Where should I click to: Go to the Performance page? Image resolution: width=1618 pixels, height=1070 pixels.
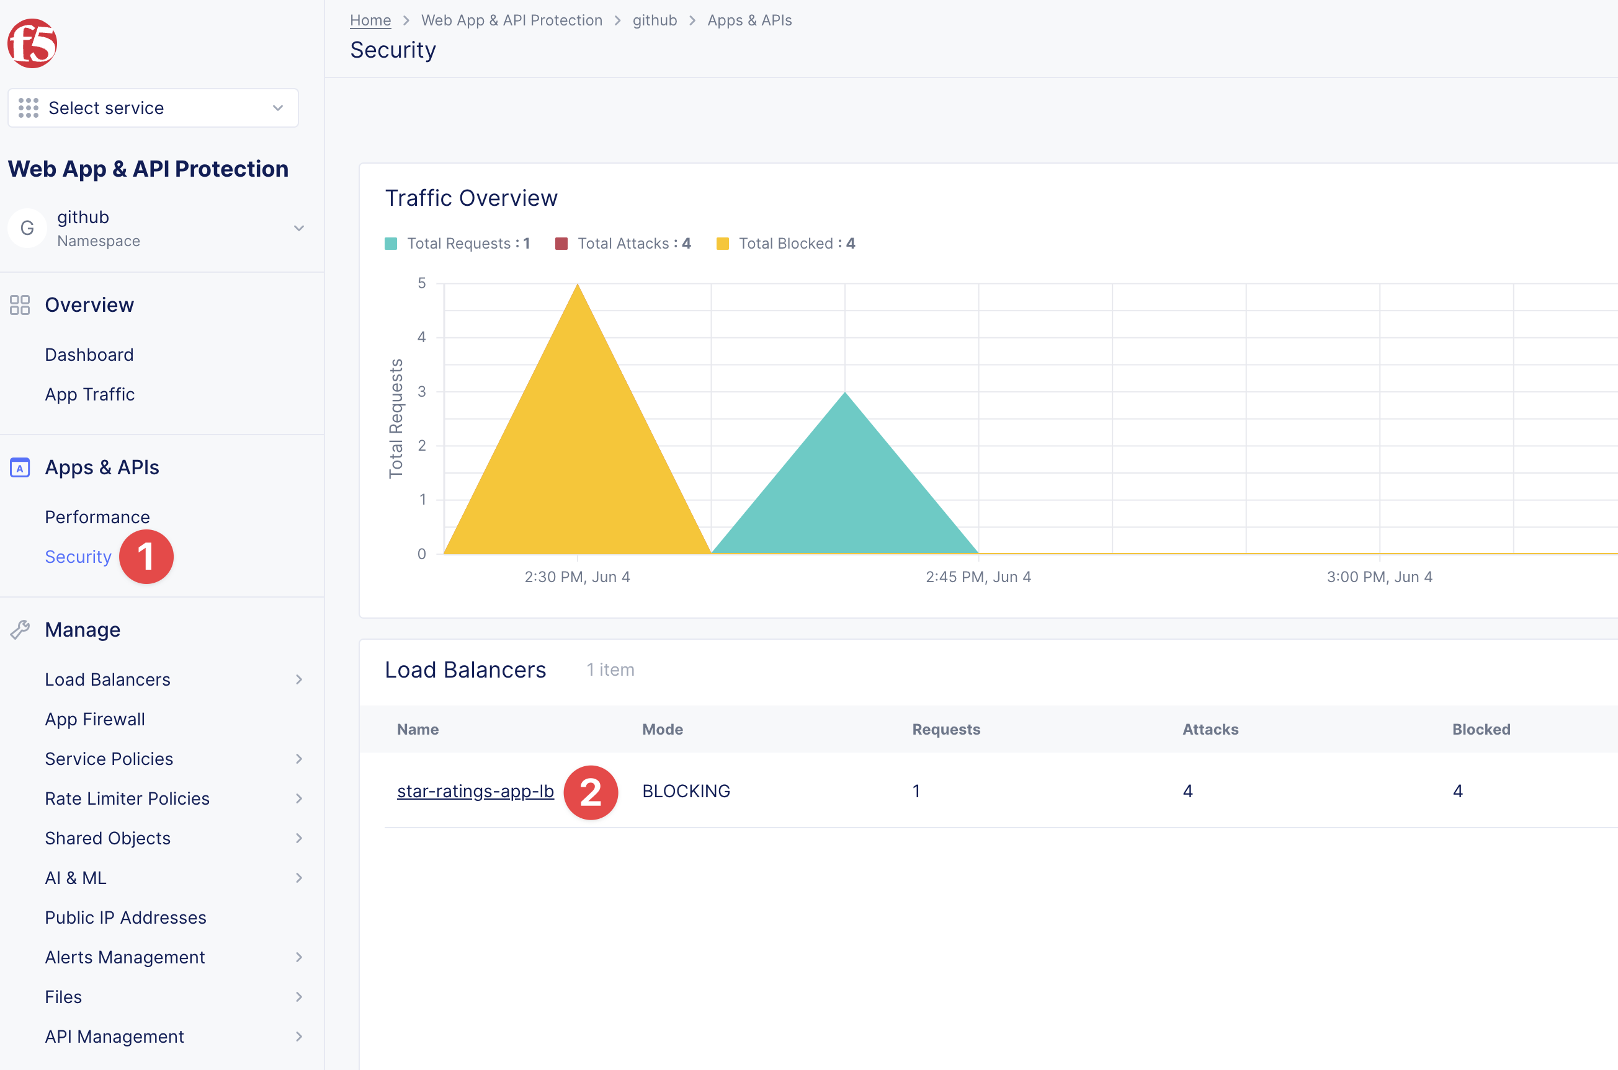(97, 517)
